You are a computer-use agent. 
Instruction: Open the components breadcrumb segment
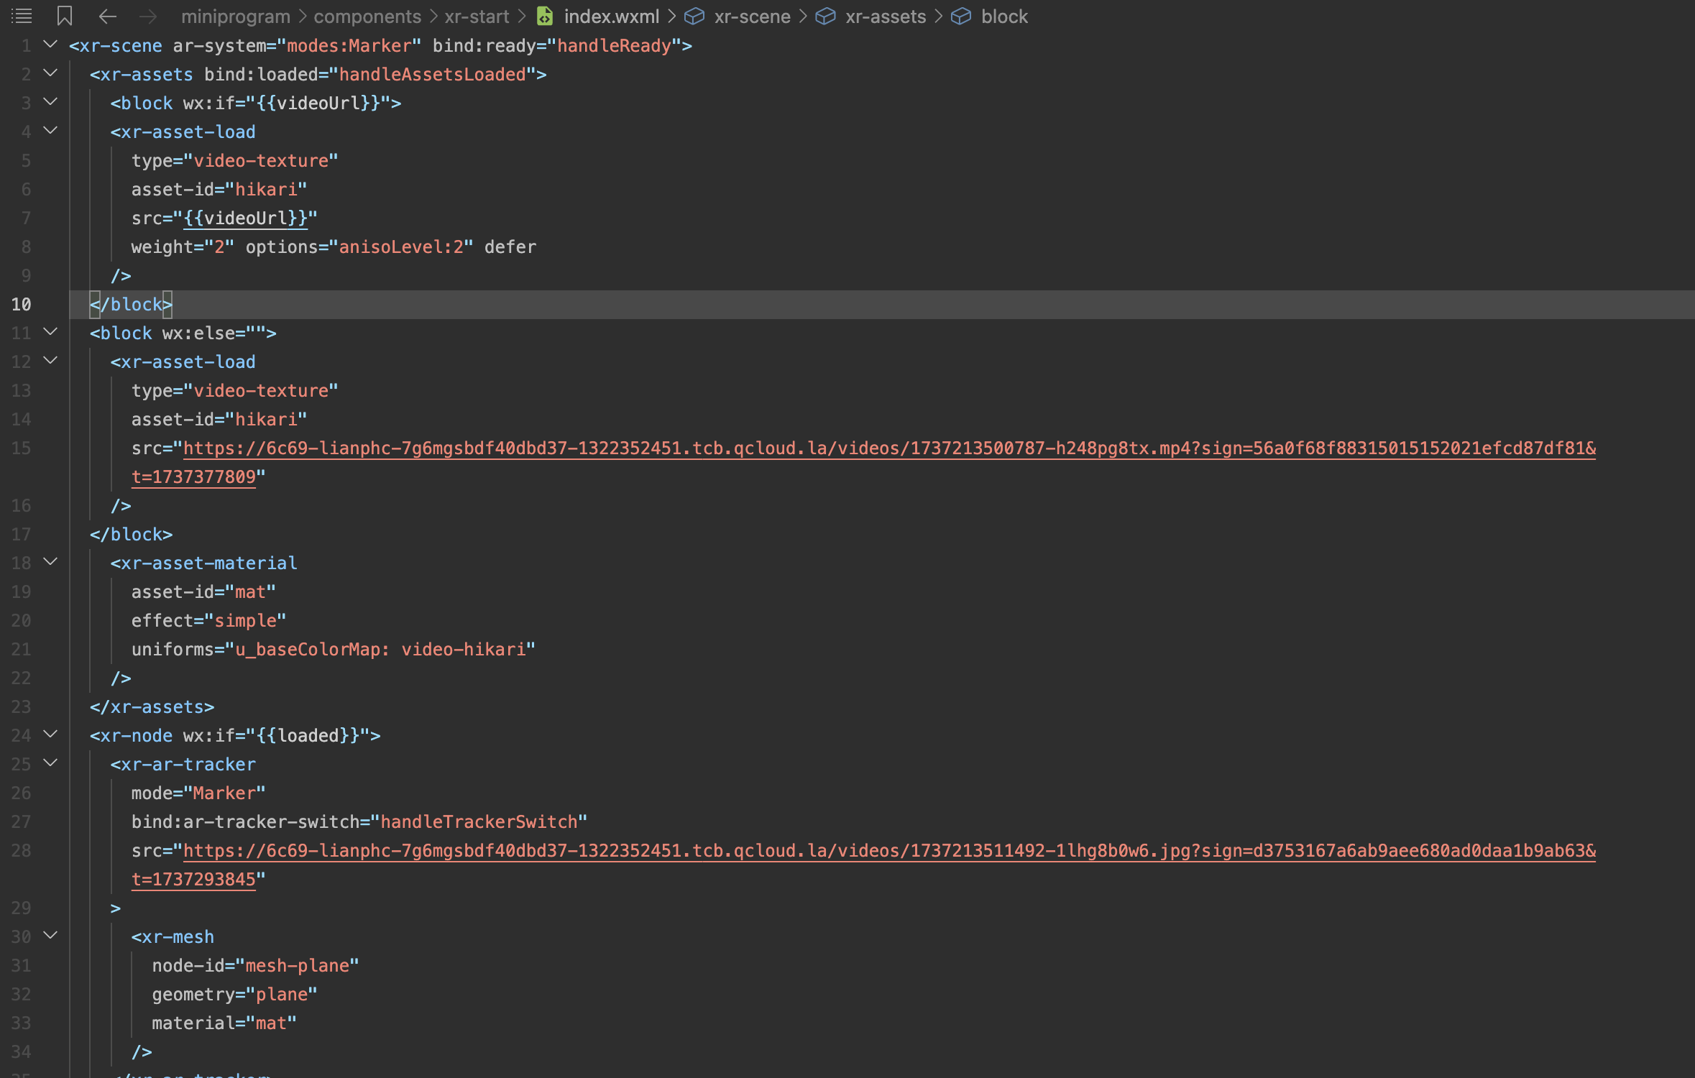coord(367,16)
